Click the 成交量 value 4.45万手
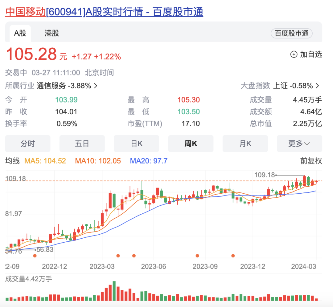 click(307, 100)
